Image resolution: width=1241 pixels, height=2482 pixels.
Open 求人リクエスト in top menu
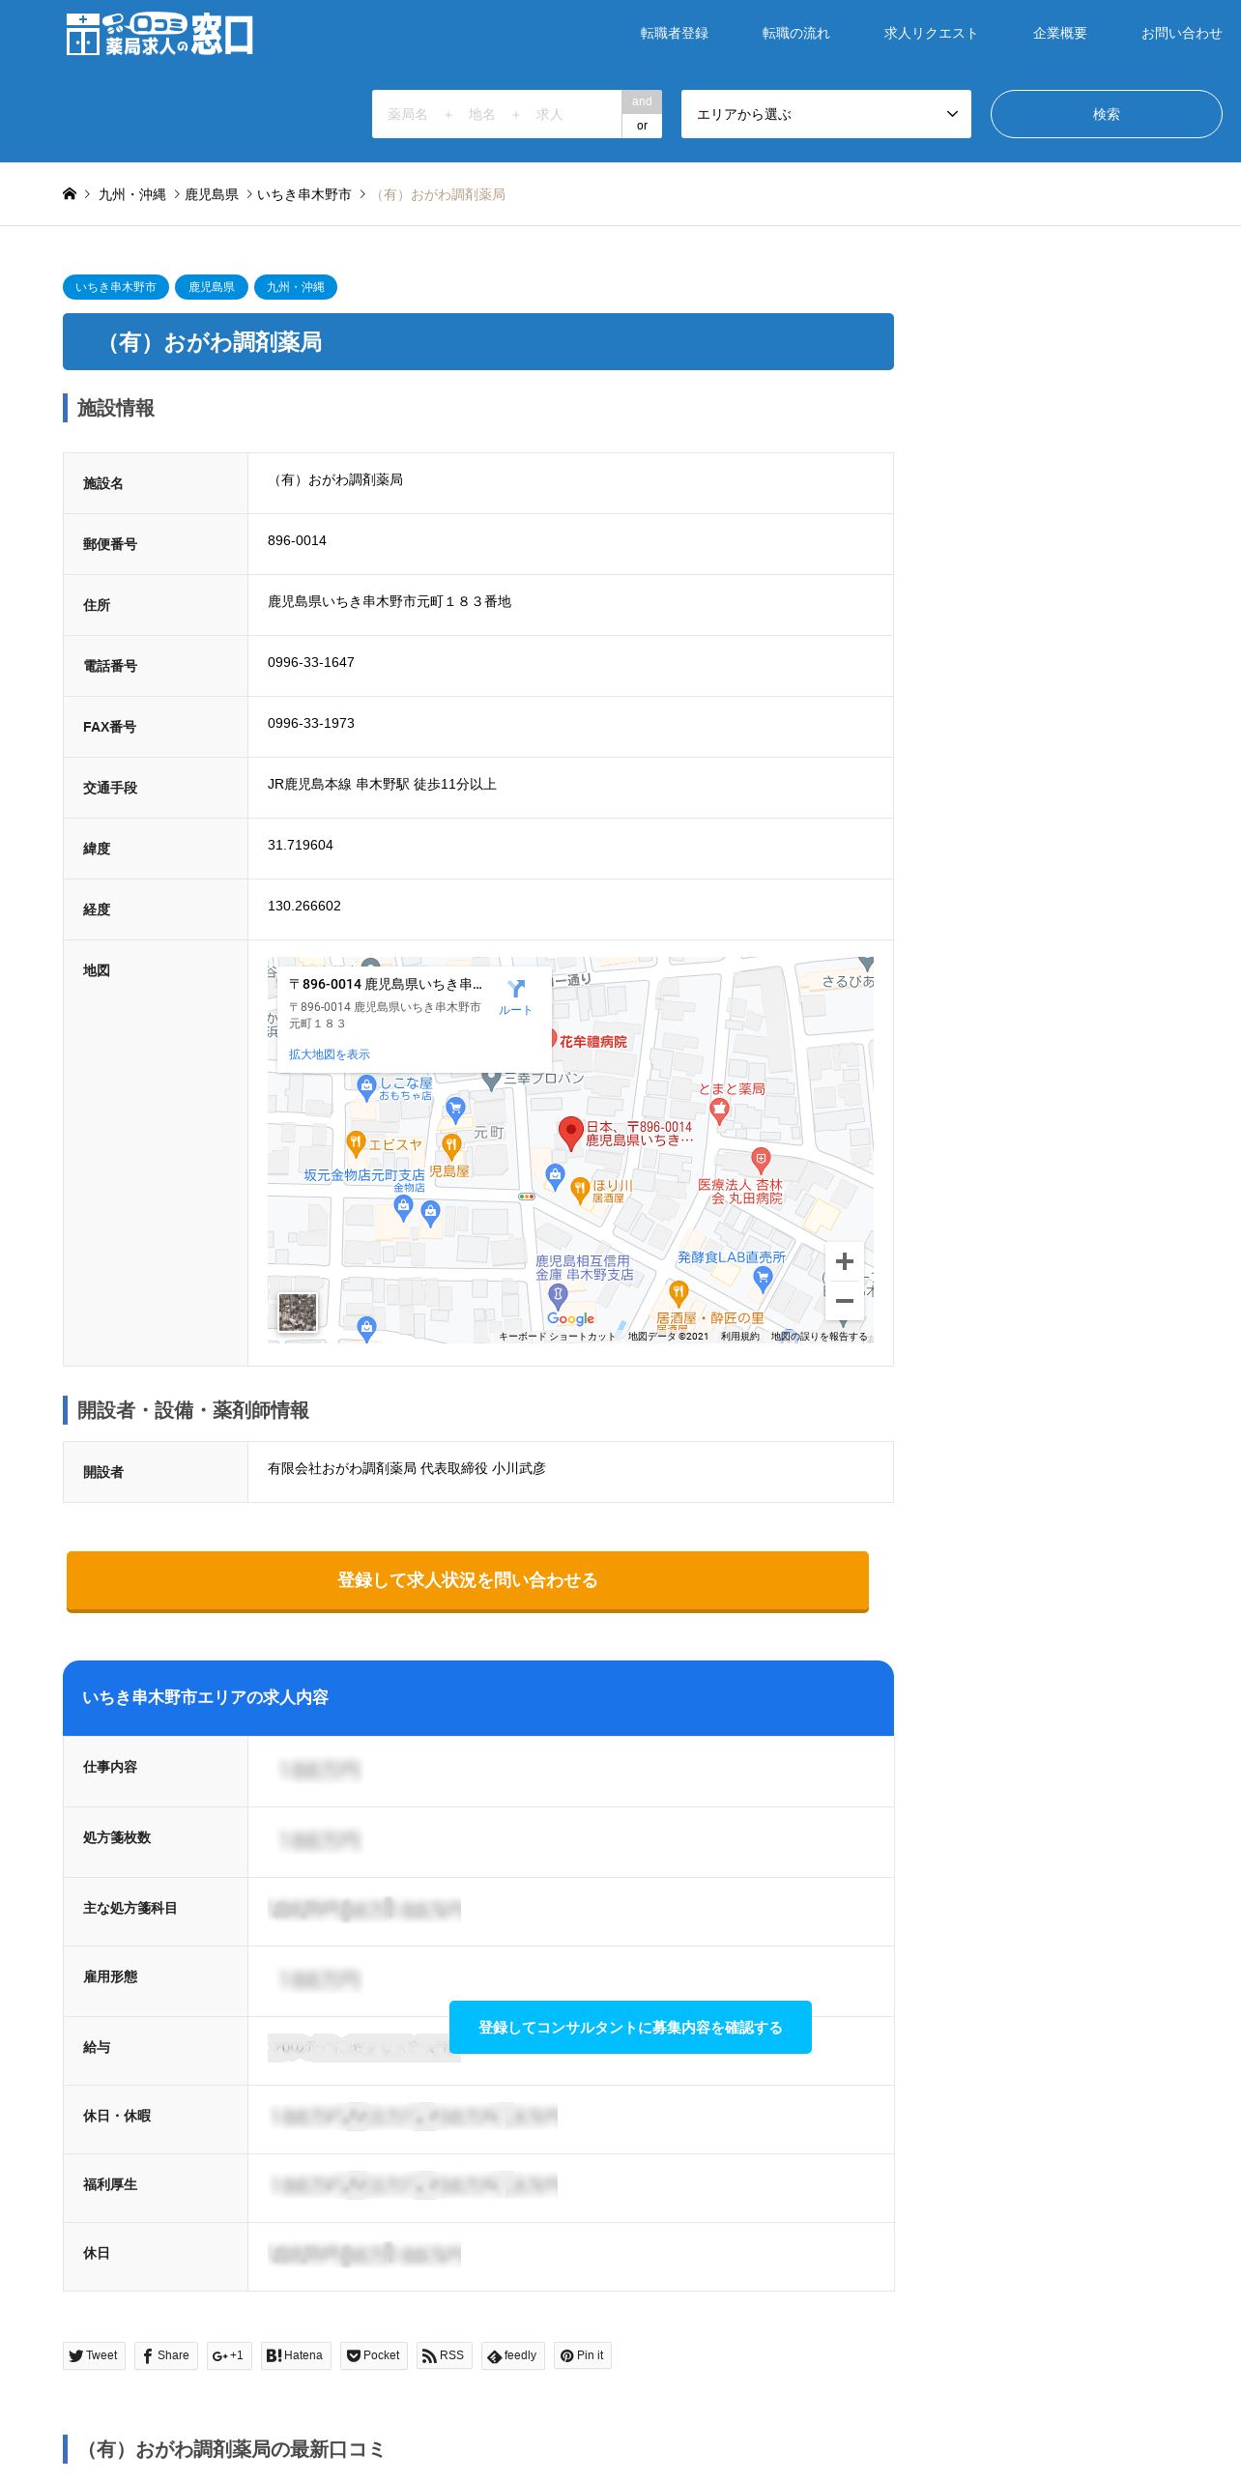931,33
